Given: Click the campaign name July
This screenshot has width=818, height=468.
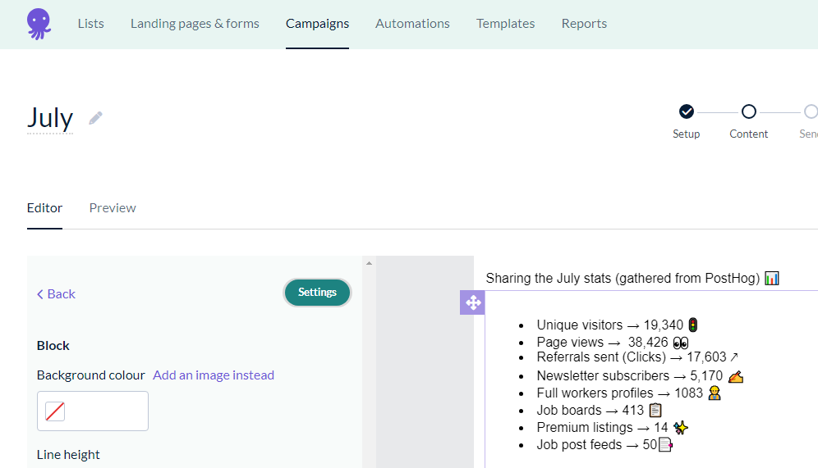Looking at the screenshot, I should [x=50, y=118].
